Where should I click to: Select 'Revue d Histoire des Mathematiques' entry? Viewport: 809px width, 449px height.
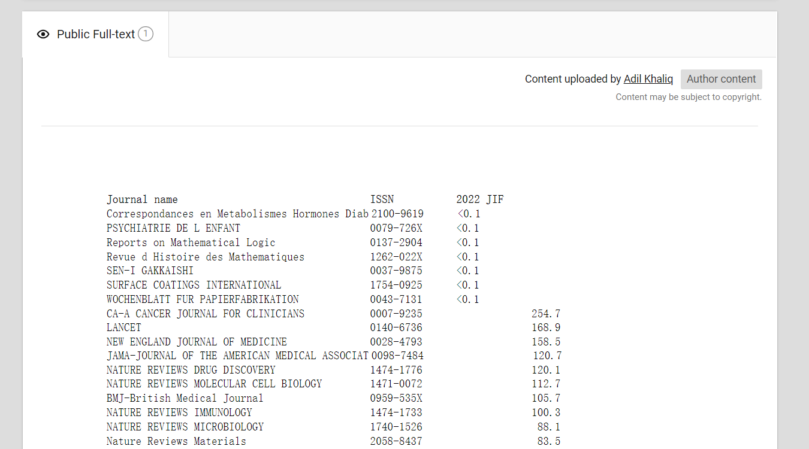tap(206, 257)
